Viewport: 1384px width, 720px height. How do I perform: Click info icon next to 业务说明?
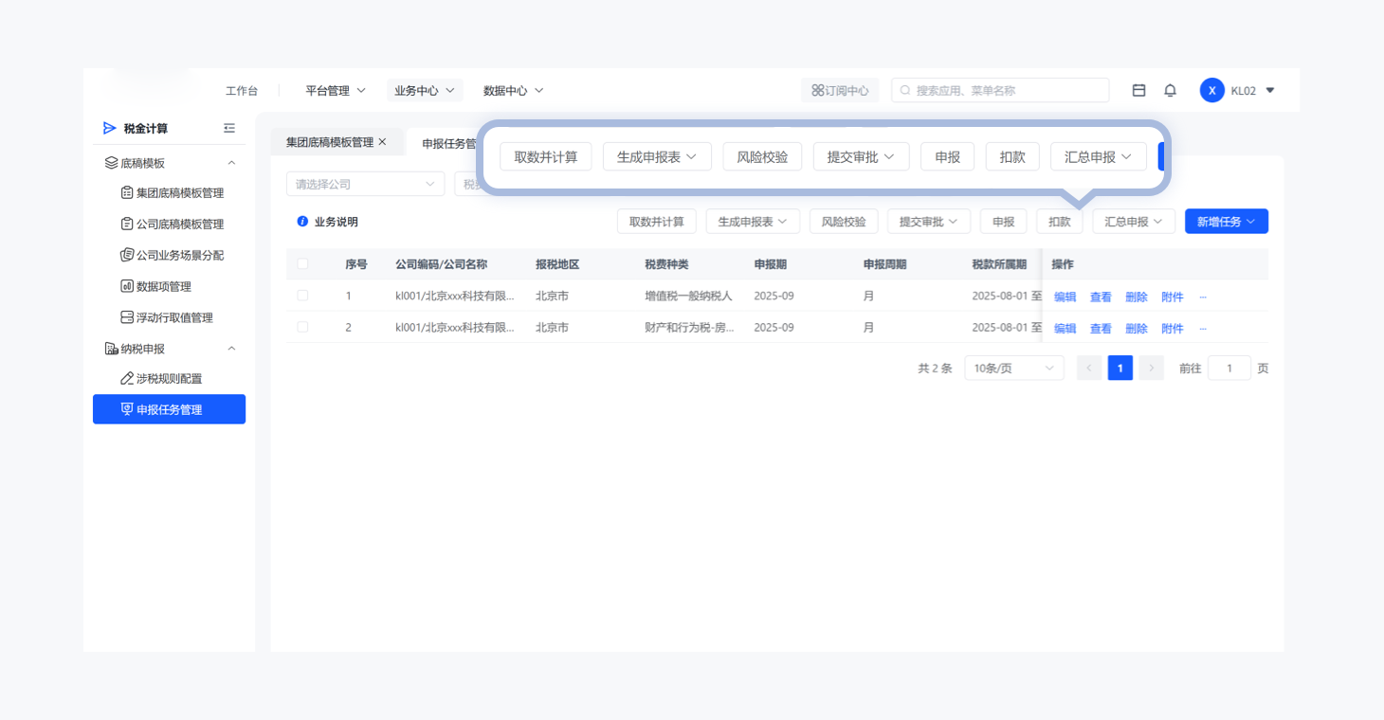[x=302, y=222]
